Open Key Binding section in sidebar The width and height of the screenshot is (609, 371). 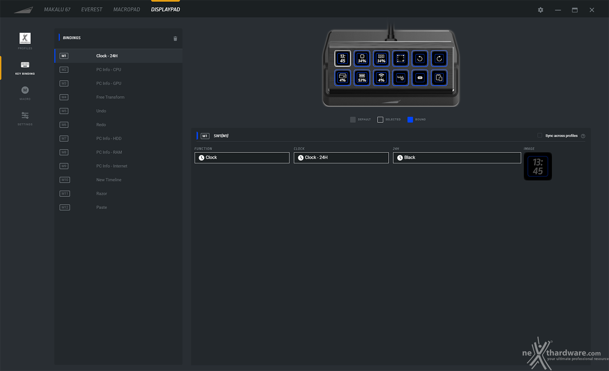(25, 68)
